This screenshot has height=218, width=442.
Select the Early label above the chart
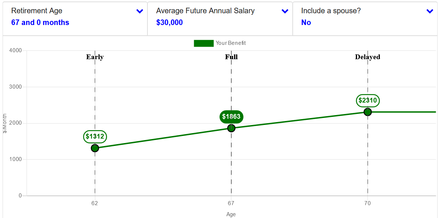[x=95, y=57]
